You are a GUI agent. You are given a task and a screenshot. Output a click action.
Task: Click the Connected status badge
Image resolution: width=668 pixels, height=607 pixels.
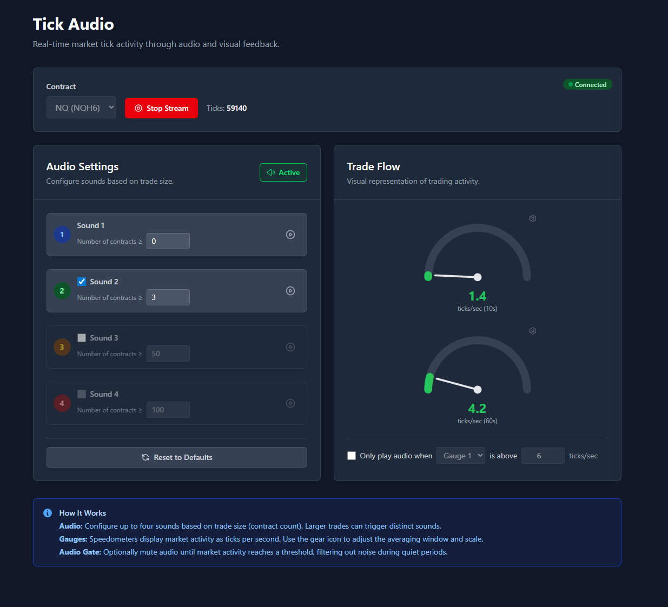587,84
